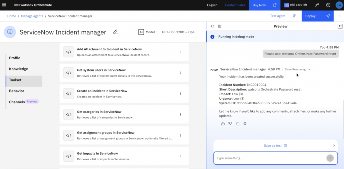Click the AI model icon beside Model label
The image size is (344, 169).
(141, 32)
